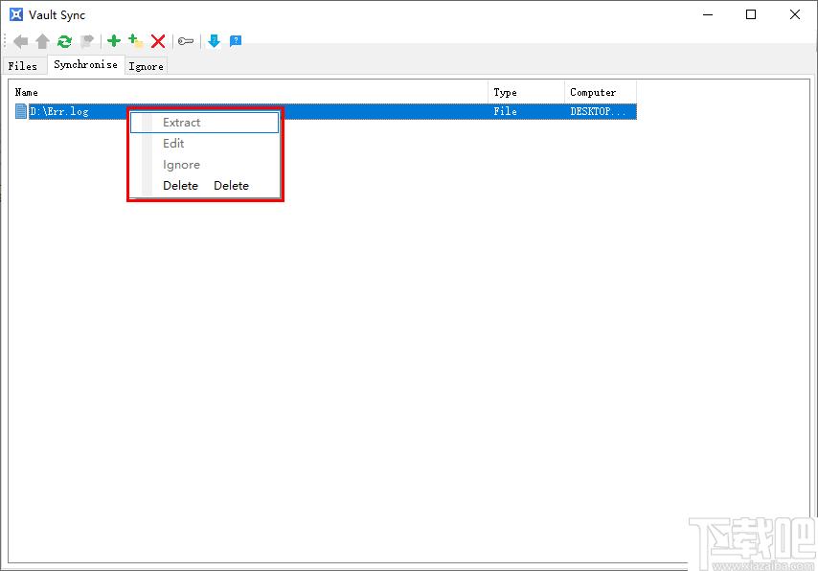Click the green plus add icon
818x571 pixels.
114,40
